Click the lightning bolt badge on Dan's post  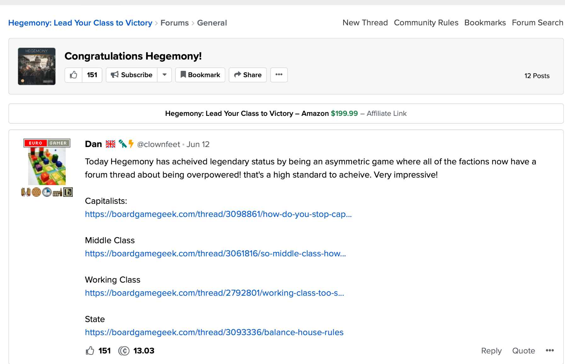click(x=131, y=144)
